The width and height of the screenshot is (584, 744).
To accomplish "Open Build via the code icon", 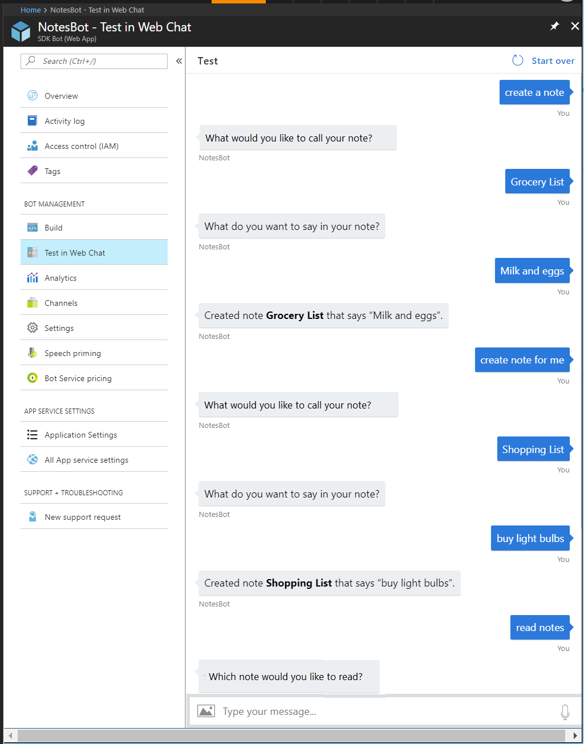I will (x=33, y=227).
